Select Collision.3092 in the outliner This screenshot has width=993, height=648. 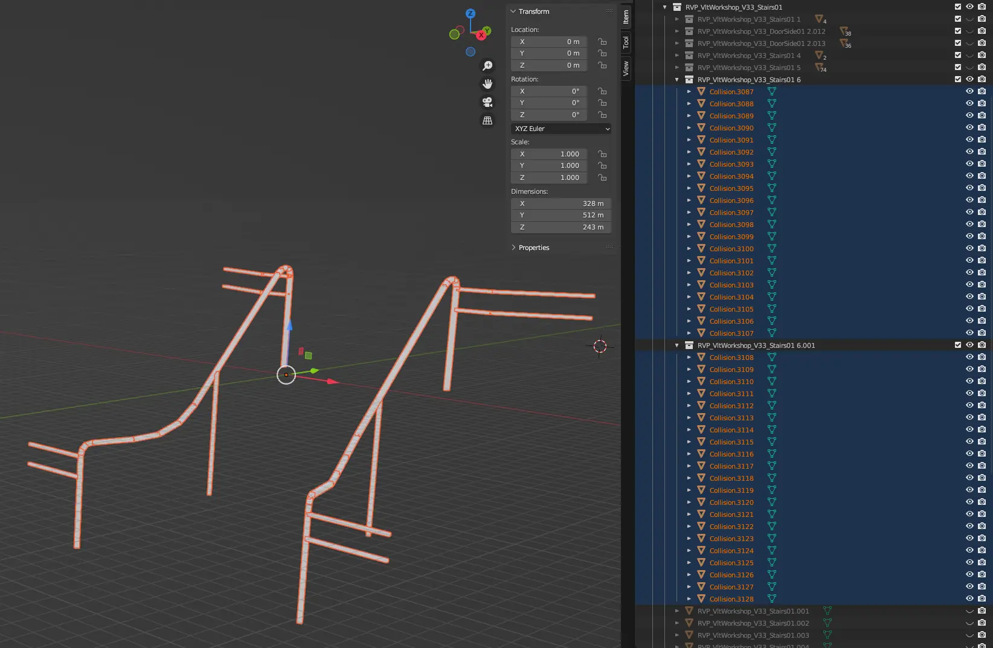click(731, 152)
